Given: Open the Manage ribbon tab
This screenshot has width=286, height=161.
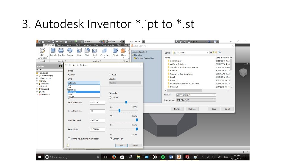Looking at the screenshot, I should [x=87, y=45].
